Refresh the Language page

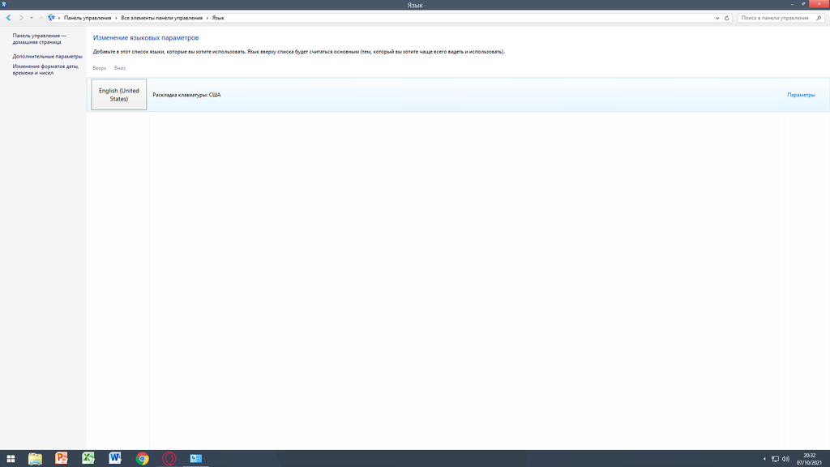[x=727, y=18]
